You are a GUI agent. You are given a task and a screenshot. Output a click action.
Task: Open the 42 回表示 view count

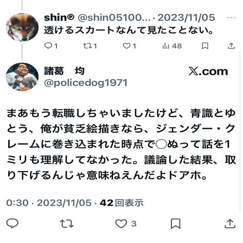coord(121,203)
